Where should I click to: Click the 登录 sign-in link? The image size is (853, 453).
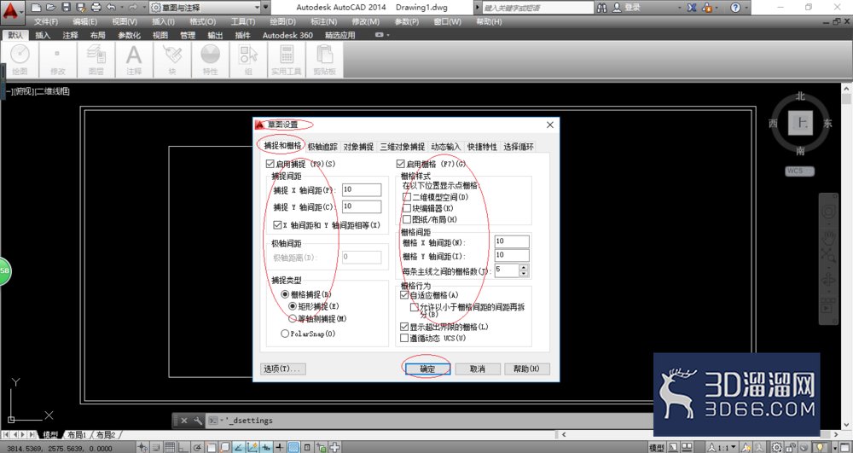(632, 8)
